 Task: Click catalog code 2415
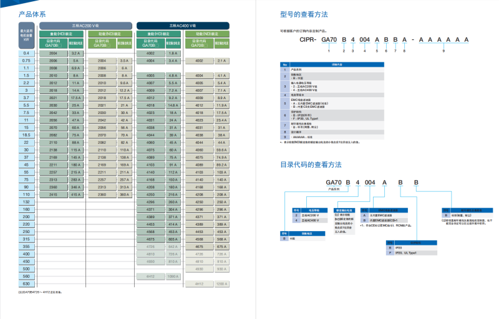click(x=53, y=194)
